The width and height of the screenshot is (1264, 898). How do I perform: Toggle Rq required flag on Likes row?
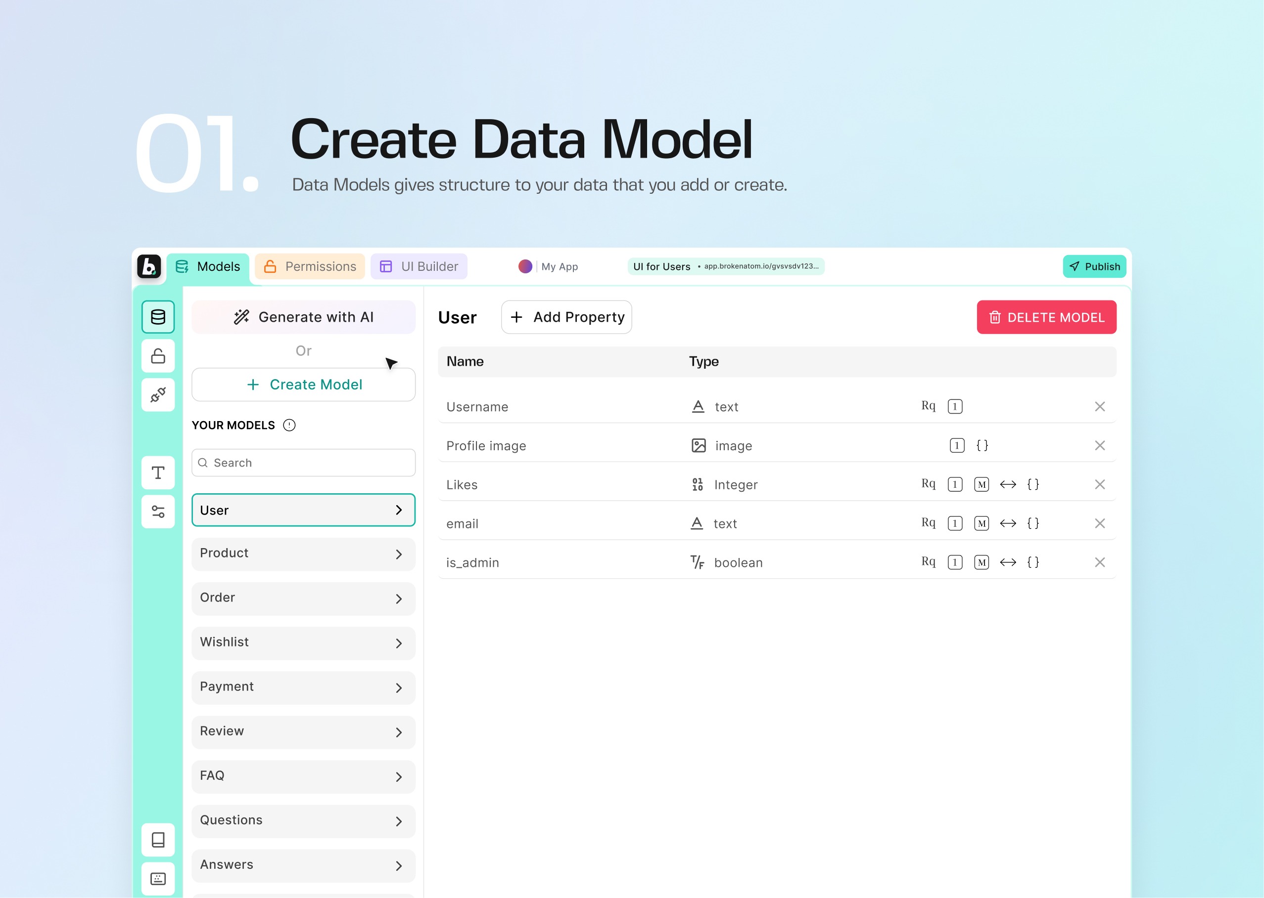click(x=928, y=484)
